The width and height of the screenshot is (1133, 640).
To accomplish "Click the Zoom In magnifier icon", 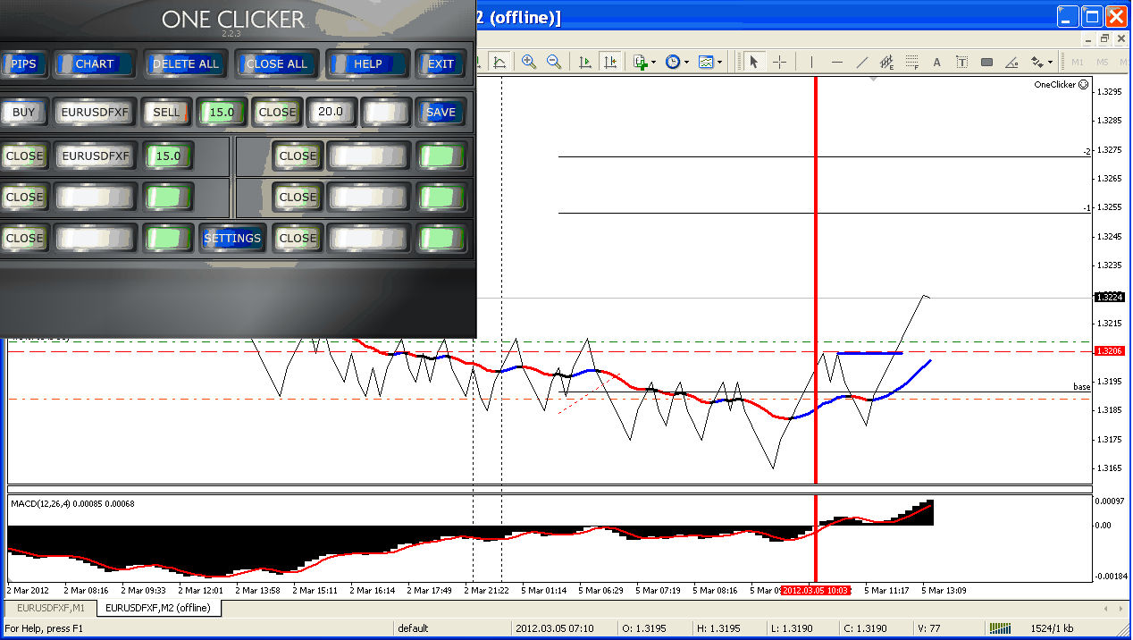I will 529,62.
